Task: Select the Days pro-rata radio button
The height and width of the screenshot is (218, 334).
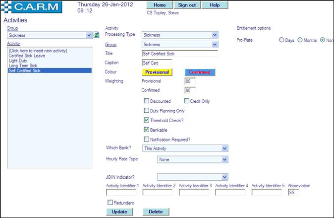Action: click(x=282, y=40)
